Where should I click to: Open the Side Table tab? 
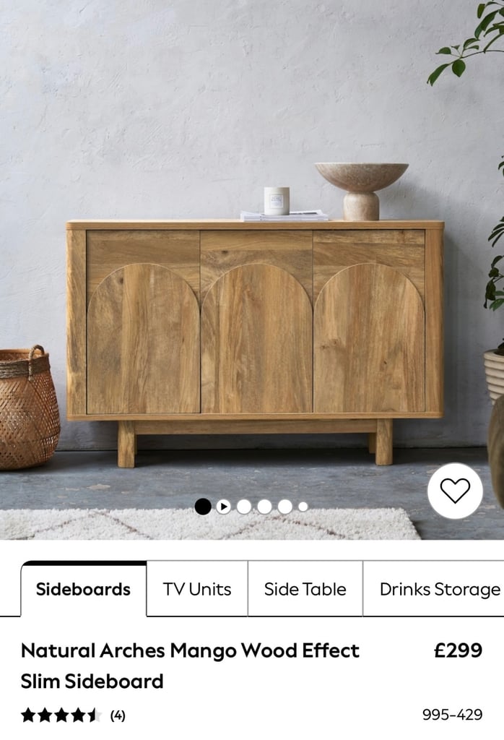pyautogui.click(x=305, y=589)
